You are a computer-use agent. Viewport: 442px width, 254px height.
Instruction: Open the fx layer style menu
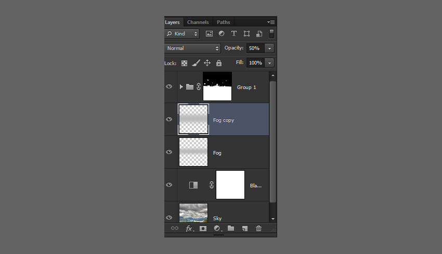coord(190,228)
